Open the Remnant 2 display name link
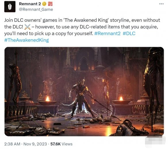The height and width of the screenshot is (149, 168). pos(30,4)
